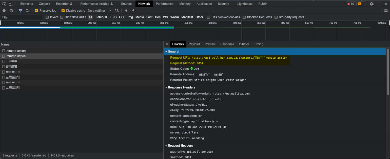The width and height of the screenshot is (390, 159).
Task: Switch to the Elements tab
Action: [27, 4]
